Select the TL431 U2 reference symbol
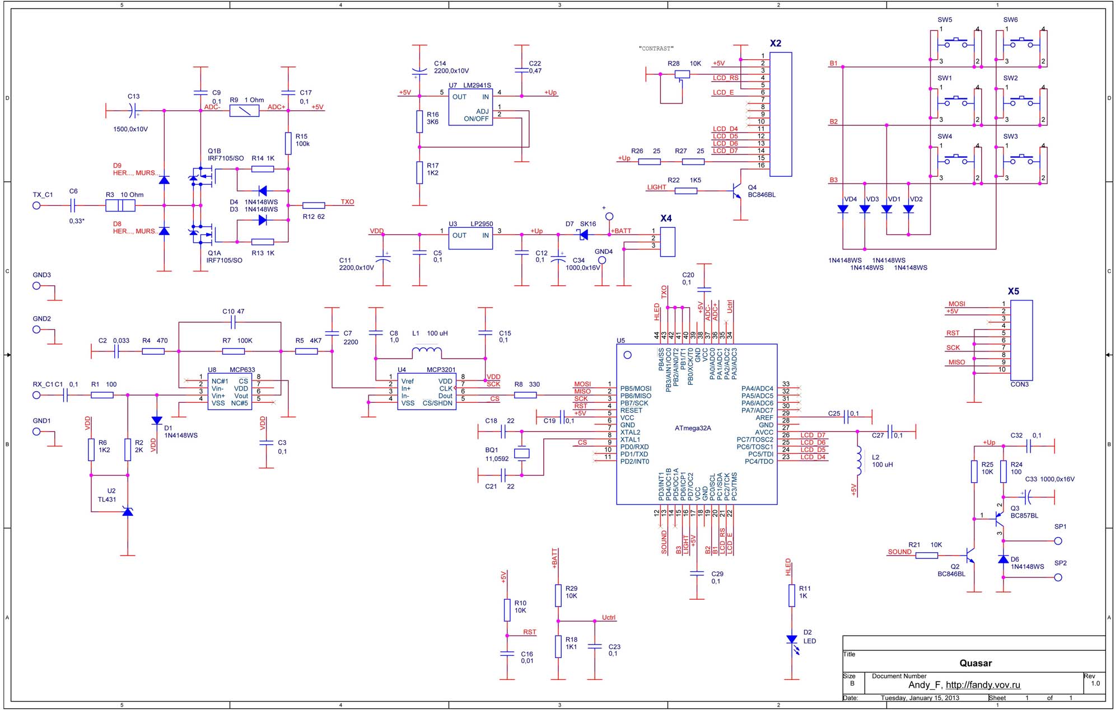 128,511
